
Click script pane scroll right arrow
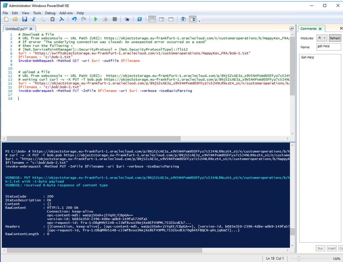click(x=287, y=139)
